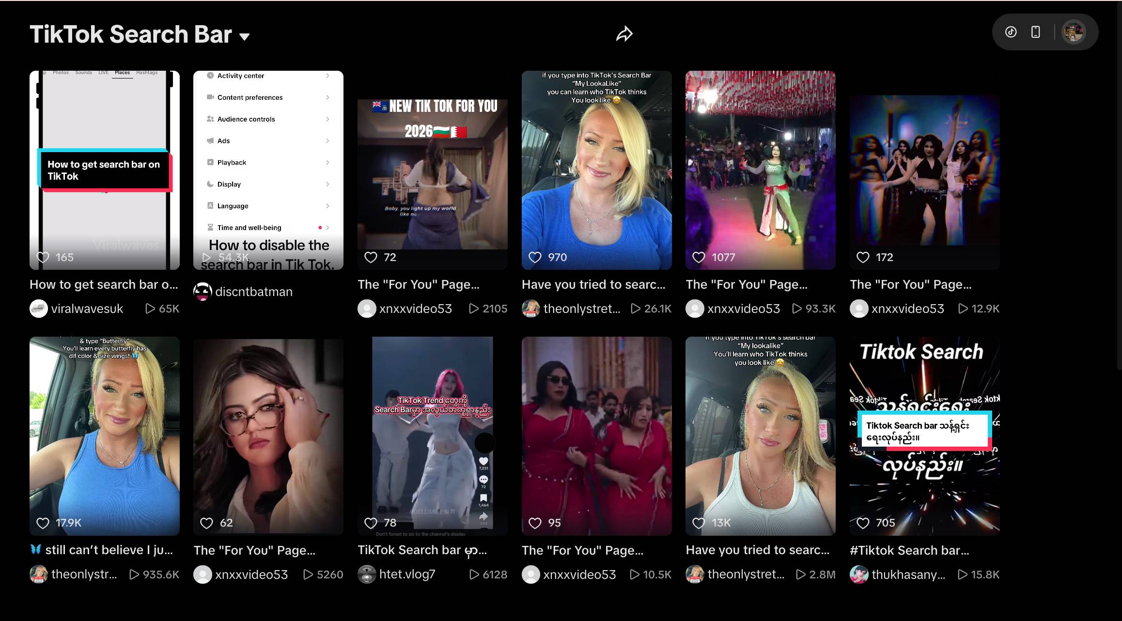Open the xnxxvideo53 link beside 5260 plays
This screenshot has height=621, width=1122.
point(251,574)
